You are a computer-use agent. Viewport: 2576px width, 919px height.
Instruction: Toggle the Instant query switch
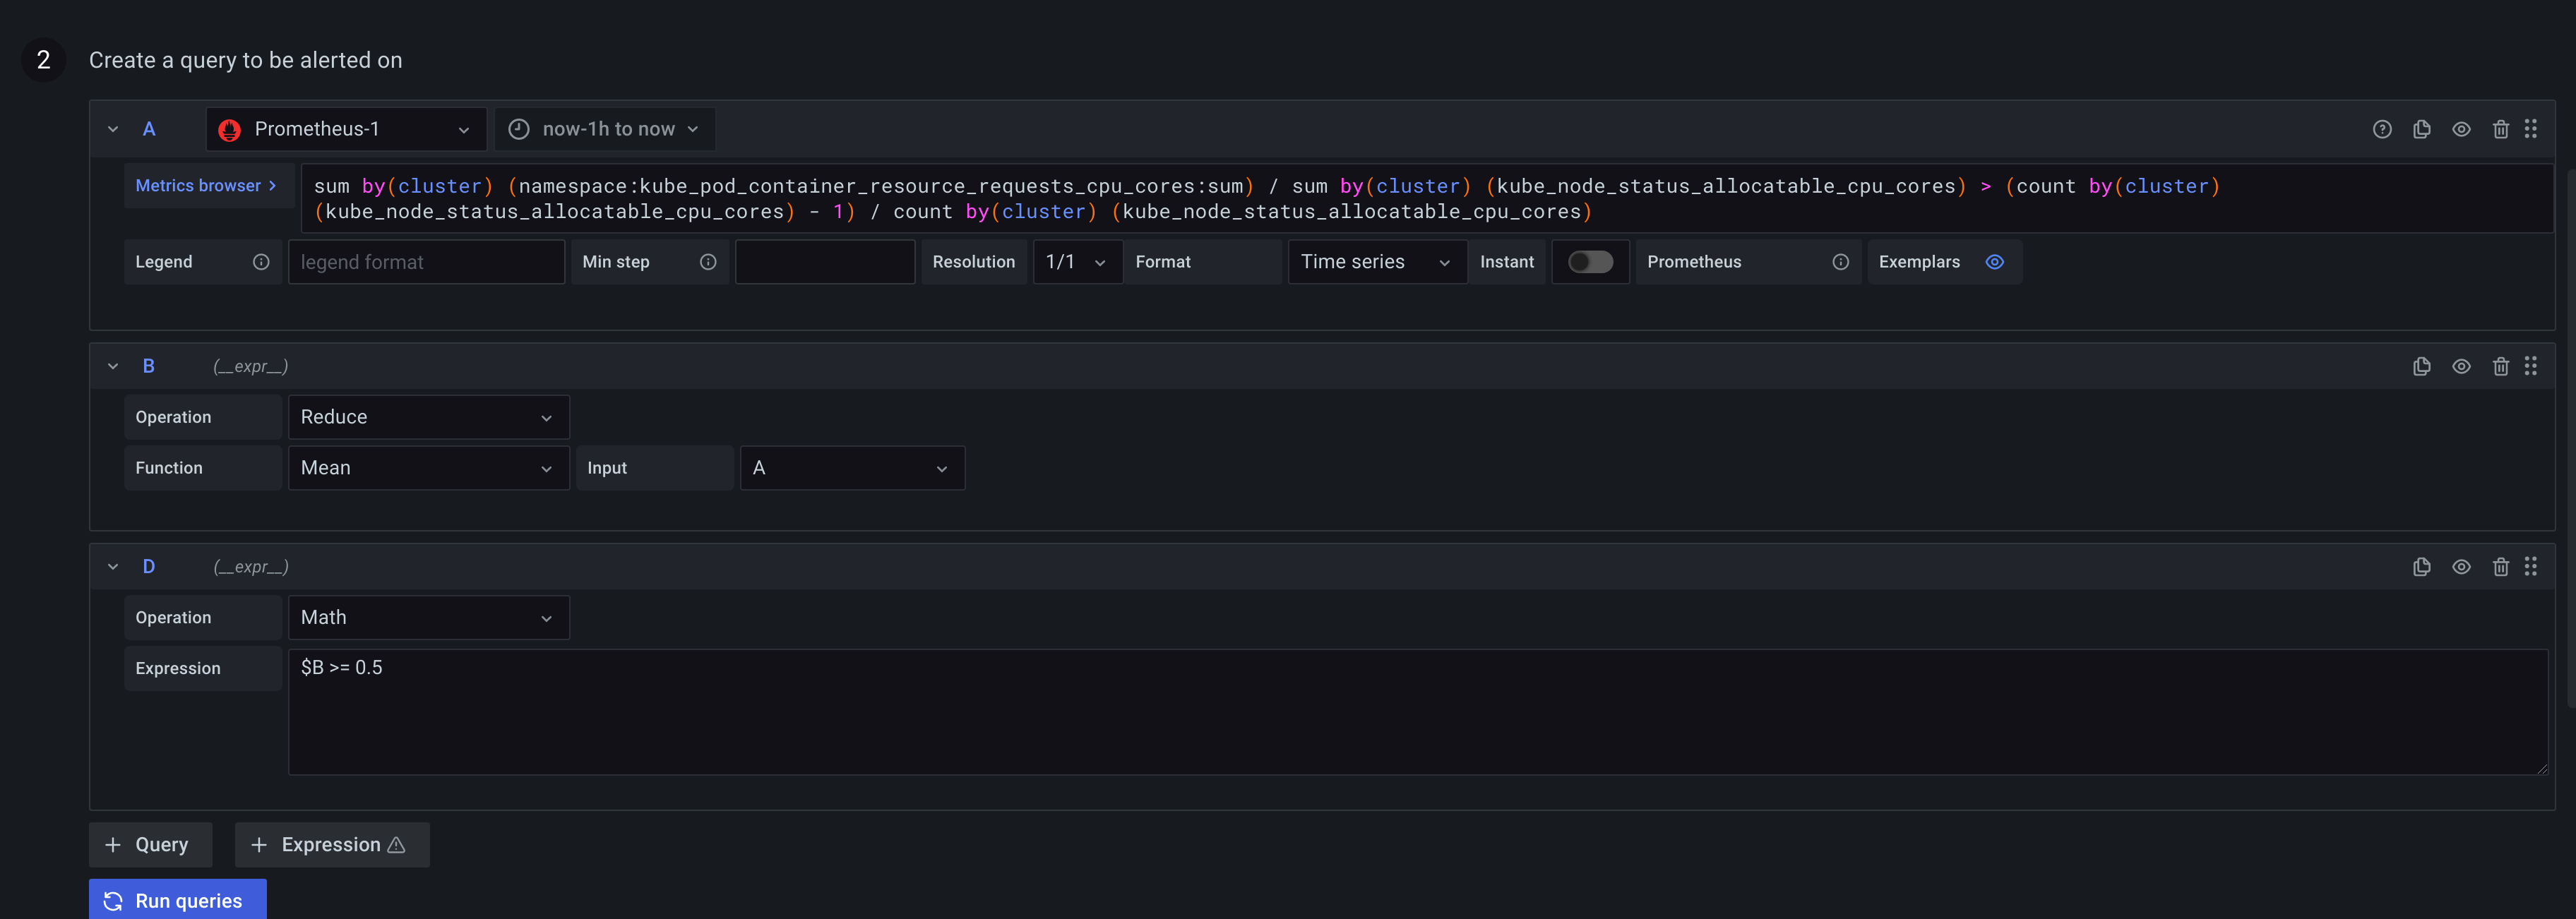[1590, 262]
